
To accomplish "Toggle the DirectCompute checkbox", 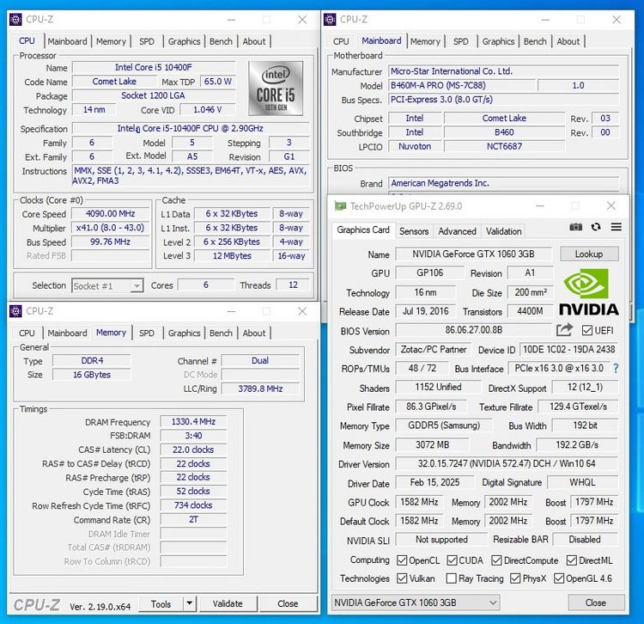I will 496,560.
